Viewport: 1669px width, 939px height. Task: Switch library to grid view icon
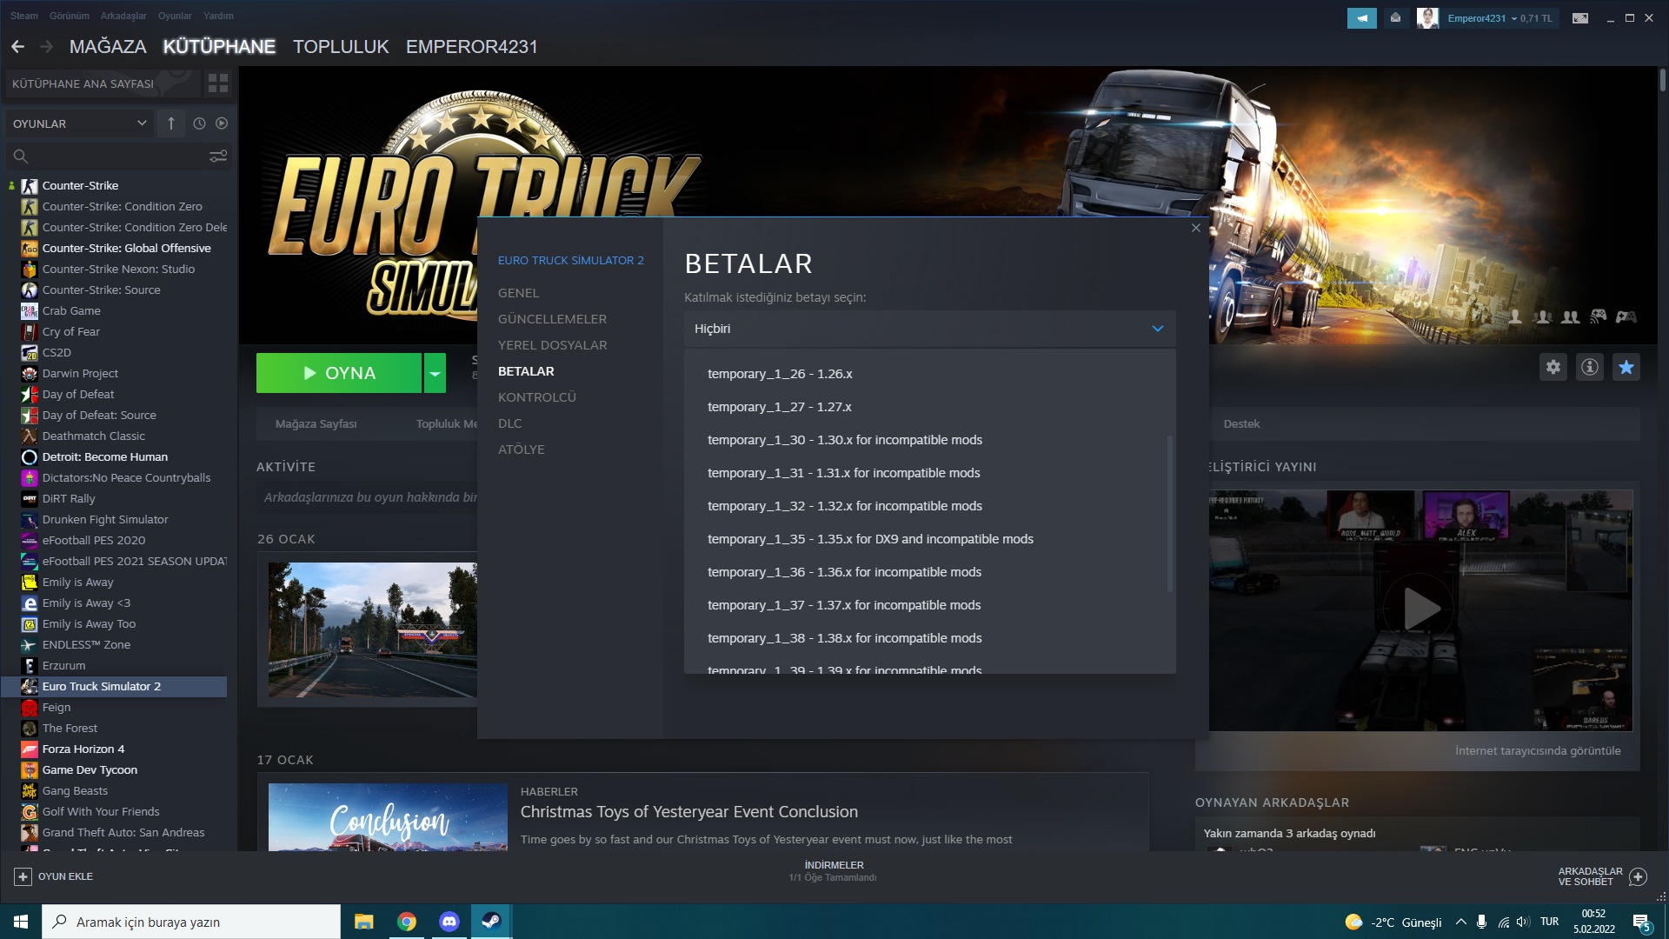(218, 83)
